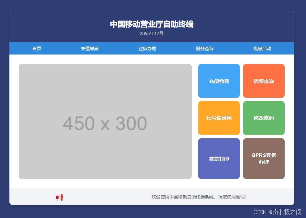Go to the 业务办理 menu item
The width and height of the screenshot is (306, 218).
point(147,48)
